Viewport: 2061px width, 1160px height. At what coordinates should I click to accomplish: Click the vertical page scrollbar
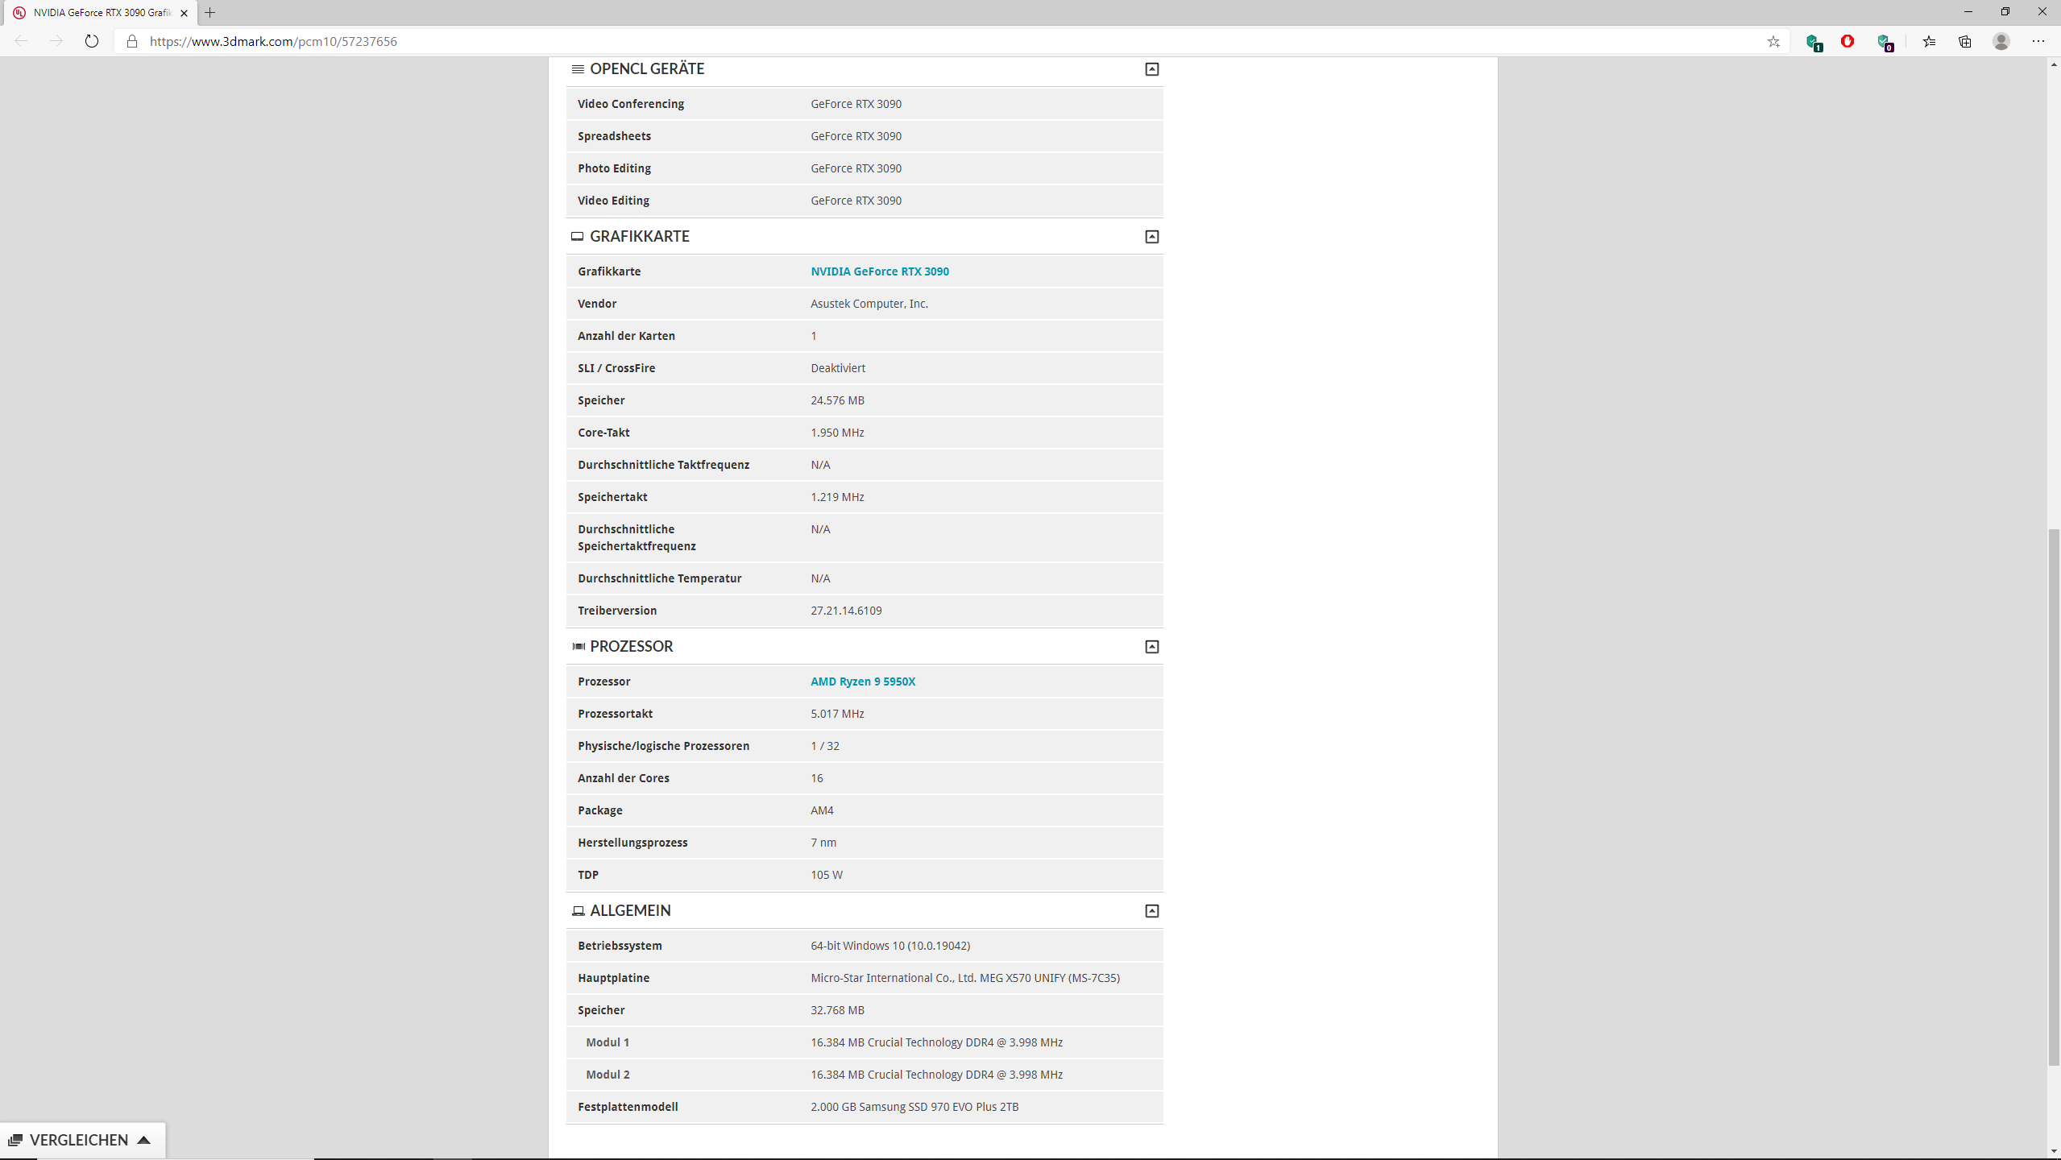coord(2054,797)
